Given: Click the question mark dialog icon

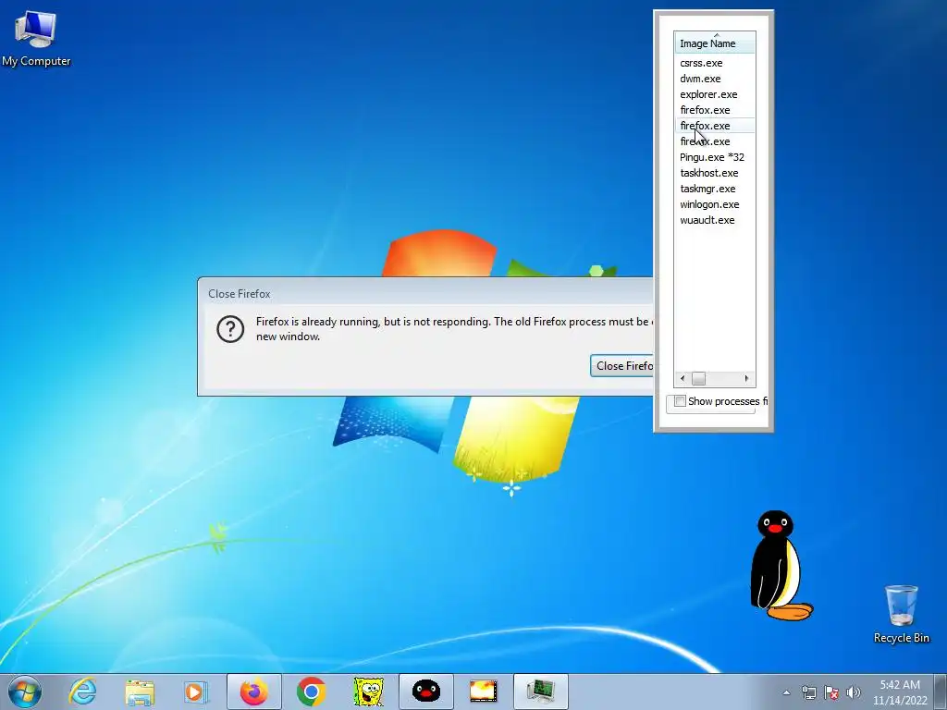Looking at the screenshot, I should tap(230, 329).
